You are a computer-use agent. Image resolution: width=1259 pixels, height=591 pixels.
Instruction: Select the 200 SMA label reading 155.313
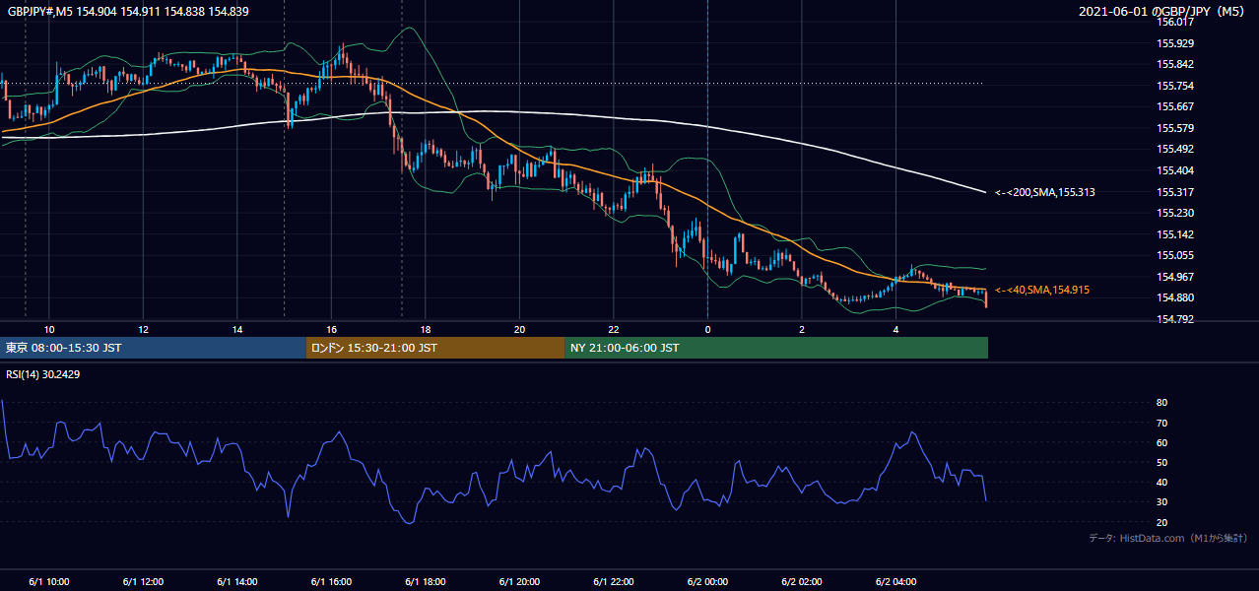click(x=1045, y=192)
